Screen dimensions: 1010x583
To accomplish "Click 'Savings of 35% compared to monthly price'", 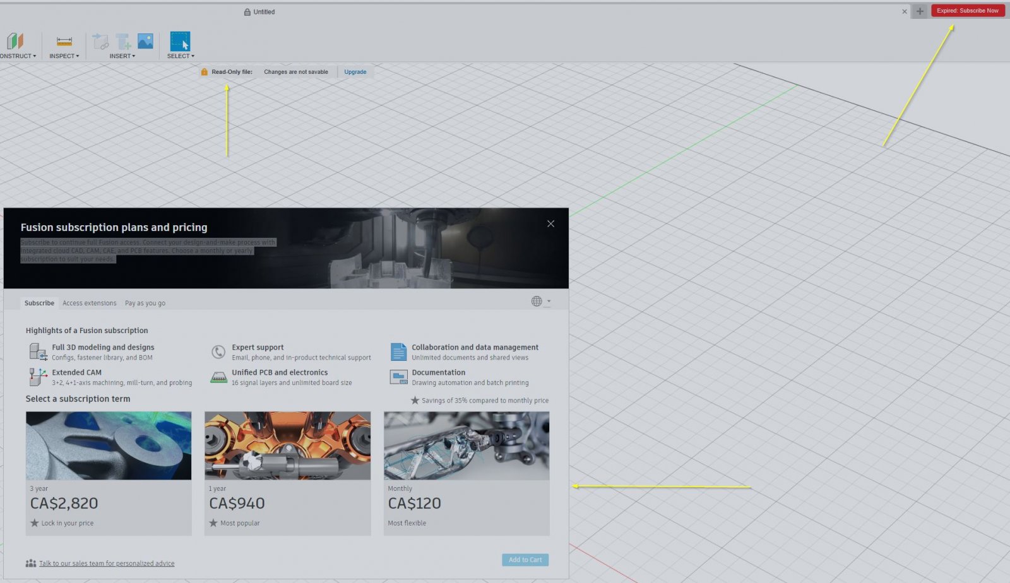I will 485,401.
